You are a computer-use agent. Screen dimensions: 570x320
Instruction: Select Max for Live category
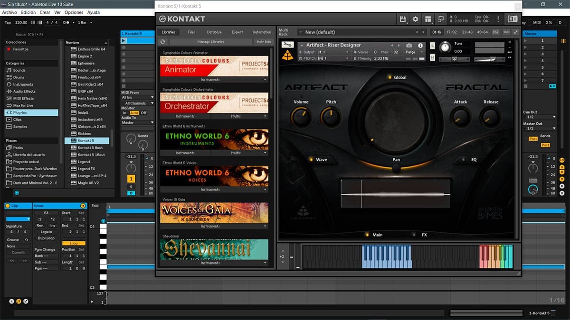click(23, 105)
